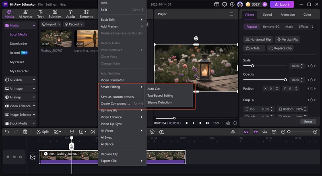Click the Rotate button
The image size is (322, 176).
(254, 48)
